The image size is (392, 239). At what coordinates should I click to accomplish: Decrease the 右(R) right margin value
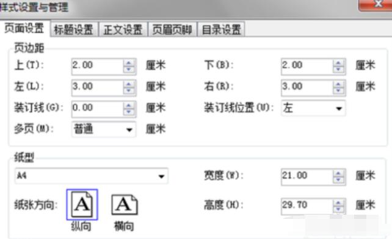(x=338, y=91)
